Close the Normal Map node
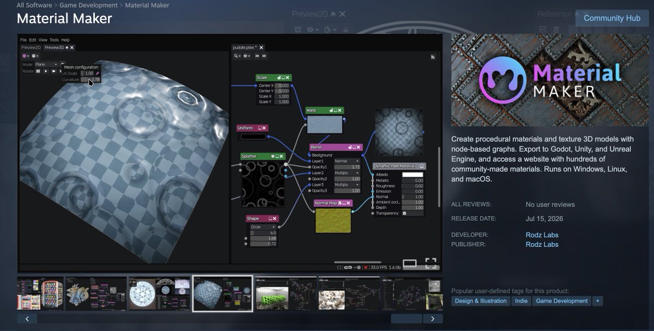Image resolution: width=654 pixels, height=331 pixels. [349, 203]
